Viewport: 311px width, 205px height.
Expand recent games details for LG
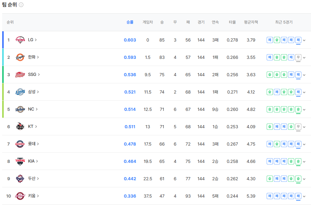[x=304, y=40]
